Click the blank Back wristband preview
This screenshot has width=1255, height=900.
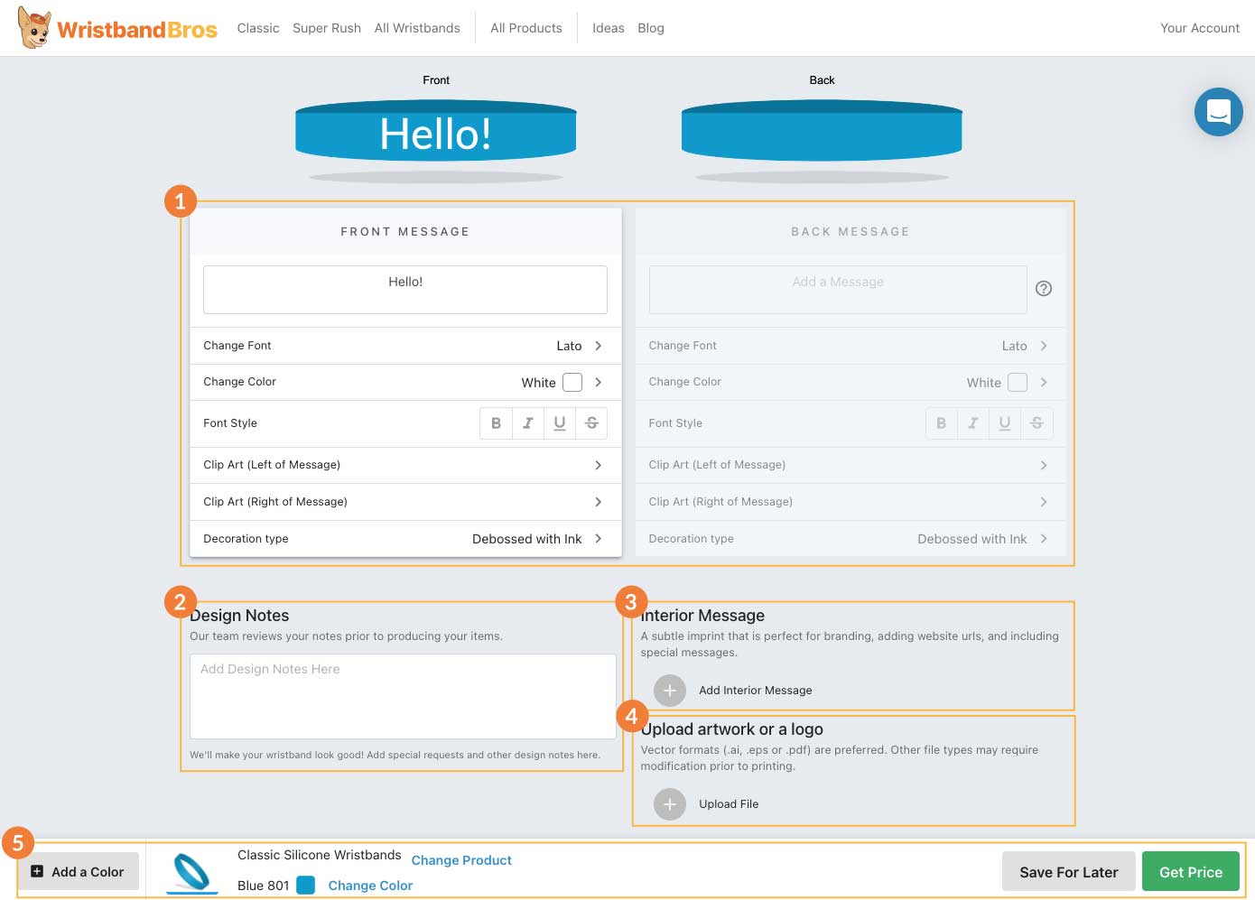[822, 132]
